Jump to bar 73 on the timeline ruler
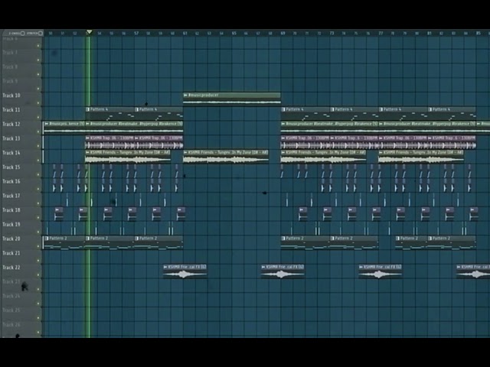The image size is (490, 367). (332, 33)
